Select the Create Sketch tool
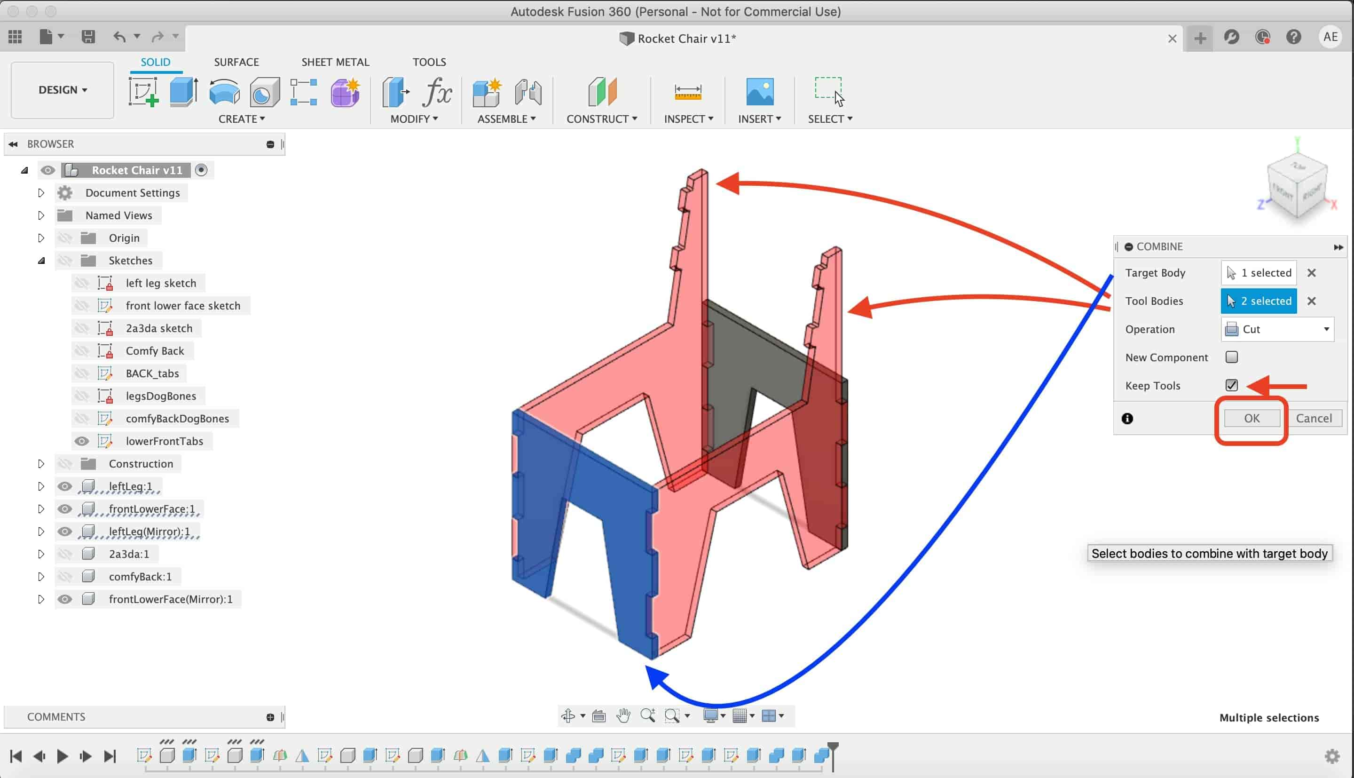 pyautogui.click(x=143, y=92)
